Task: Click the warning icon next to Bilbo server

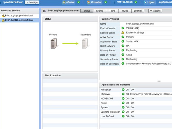Action: [x=3, y=16]
